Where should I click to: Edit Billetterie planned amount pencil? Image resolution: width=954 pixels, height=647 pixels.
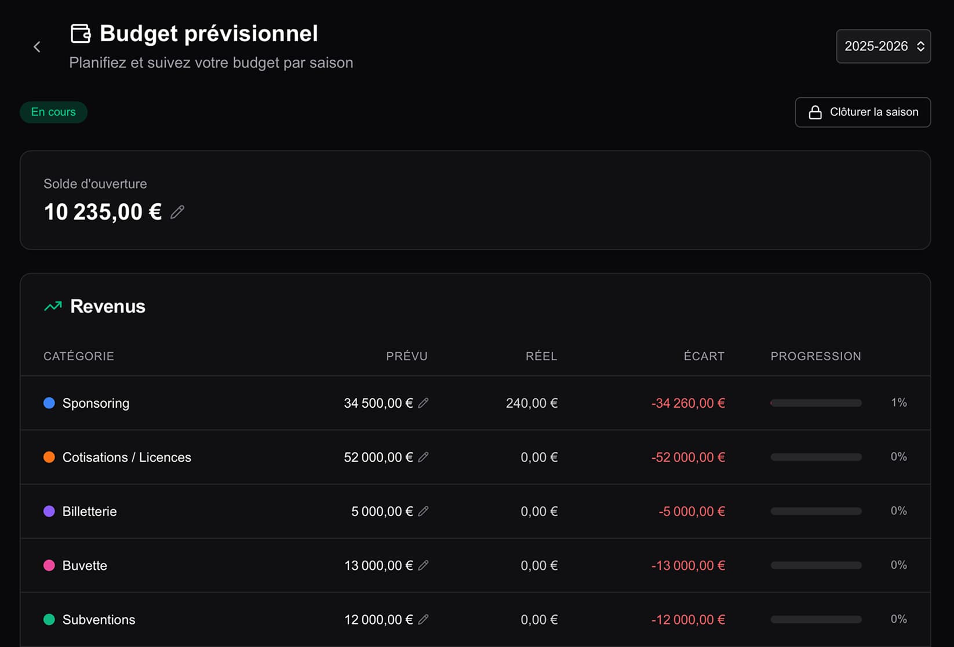(x=424, y=511)
